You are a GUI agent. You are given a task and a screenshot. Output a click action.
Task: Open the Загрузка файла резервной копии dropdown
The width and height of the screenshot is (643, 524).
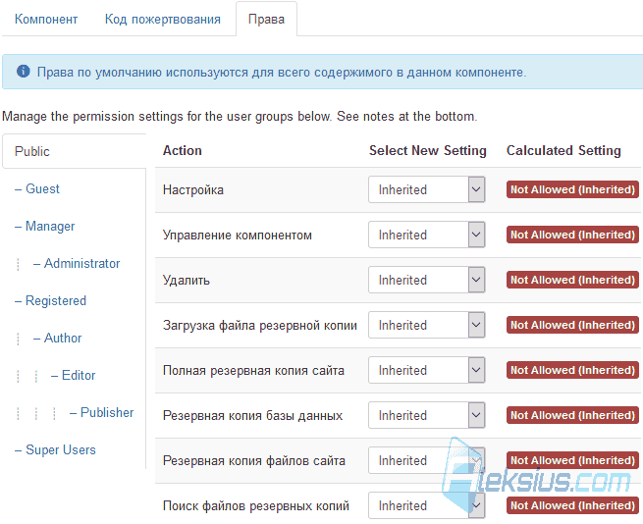pyautogui.click(x=427, y=325)
